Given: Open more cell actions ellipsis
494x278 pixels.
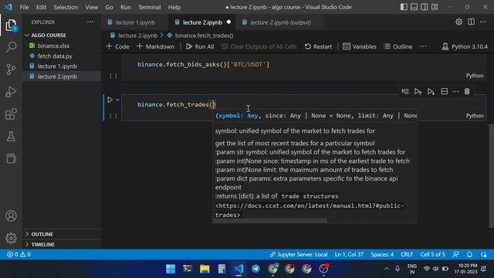Looking at the screenshot, I should (x=455, y=91).
